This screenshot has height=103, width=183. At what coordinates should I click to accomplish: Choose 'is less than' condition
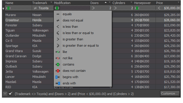(83, 27)
